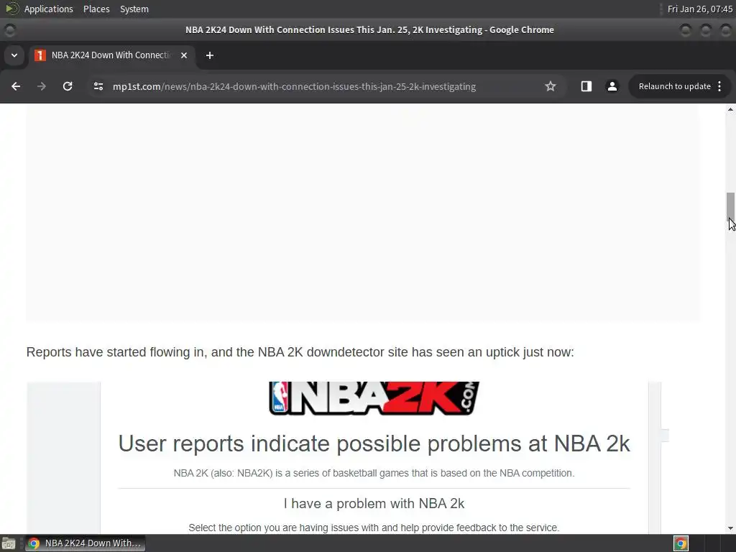Expand the tab search dropdown arrow
The height and width of the screenshot is (552, 736).
[14, 55]
